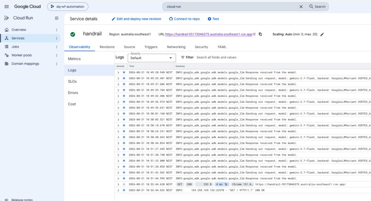Screen dimensions: 371x201
Task: Switch to the Revisions tab
Action: 107,47
